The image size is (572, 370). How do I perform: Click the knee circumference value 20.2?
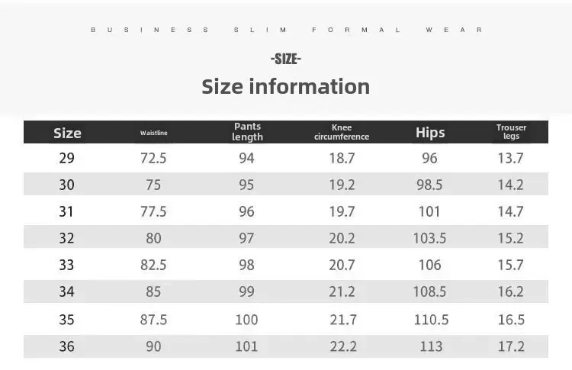[x=342, y=238]
